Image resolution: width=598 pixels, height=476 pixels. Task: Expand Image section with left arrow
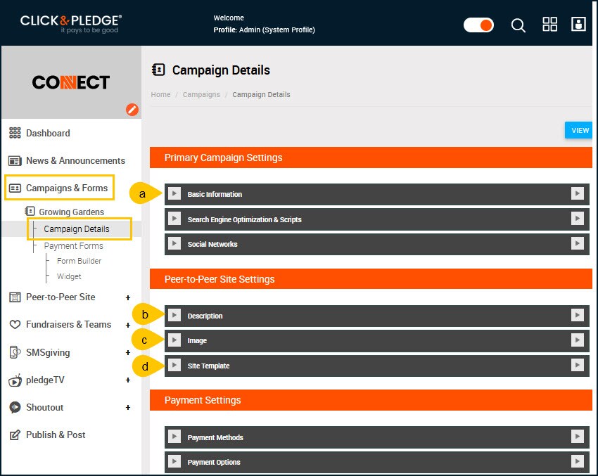click(174, 340)
